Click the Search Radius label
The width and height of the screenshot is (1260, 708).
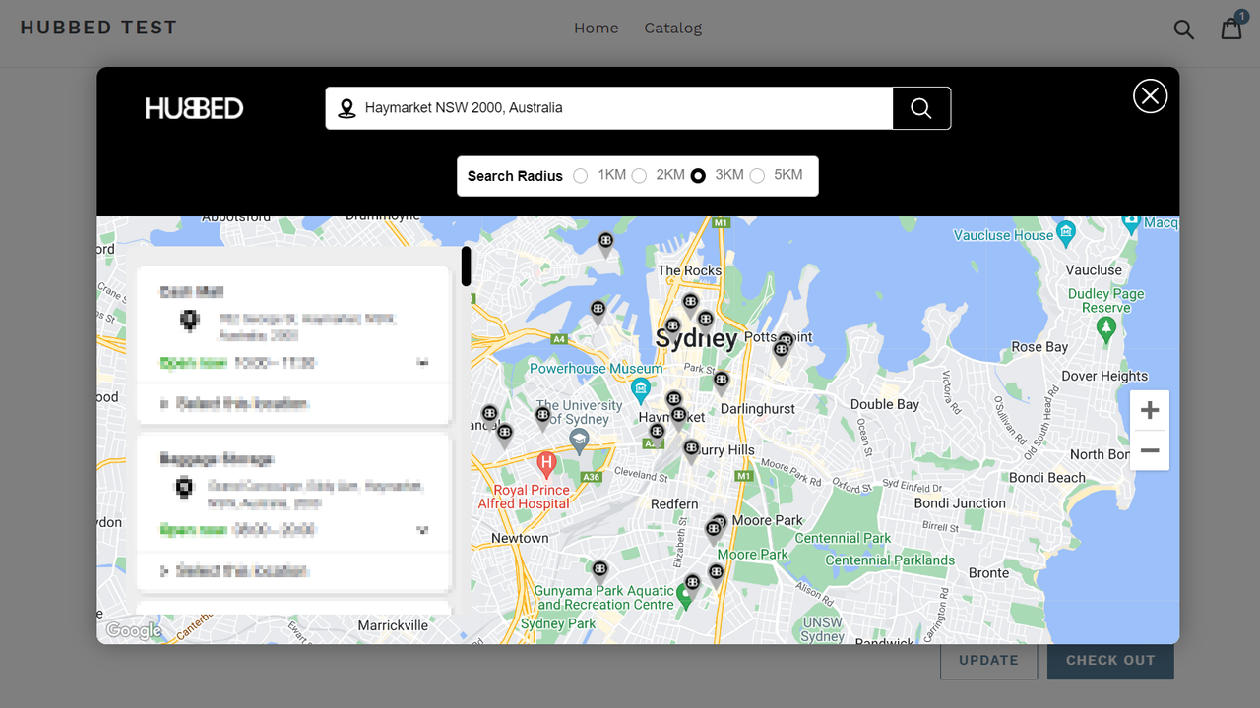pyautogui.click(x=515, y=176)
